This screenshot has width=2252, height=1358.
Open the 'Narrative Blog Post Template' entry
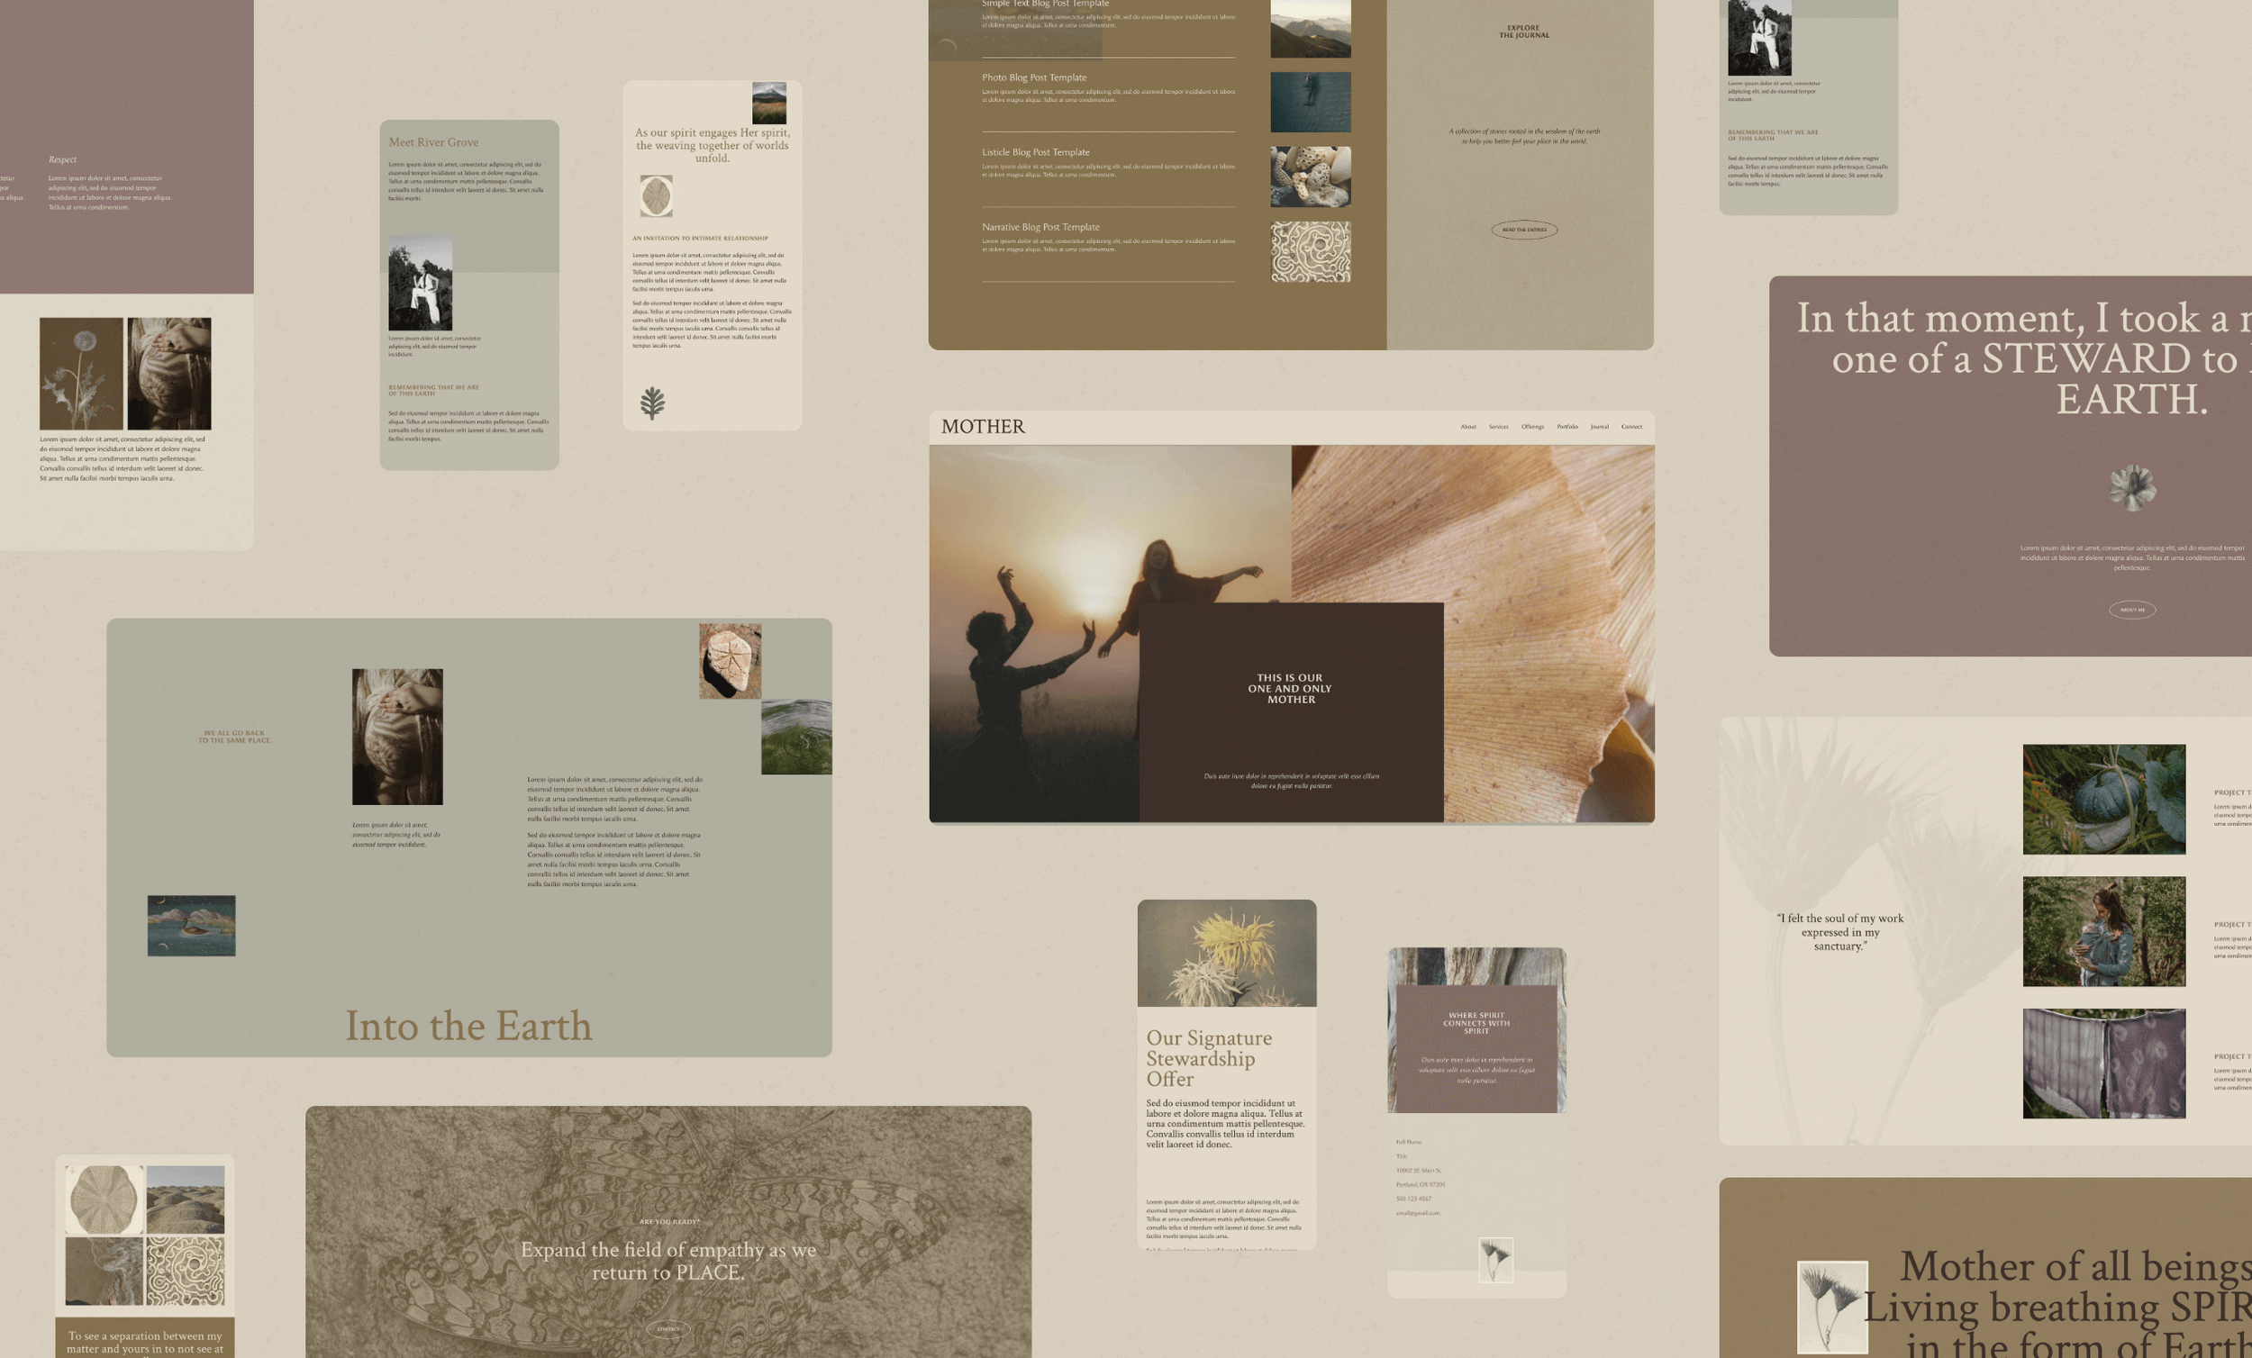pyautogui.click(x=1040, y=228)
